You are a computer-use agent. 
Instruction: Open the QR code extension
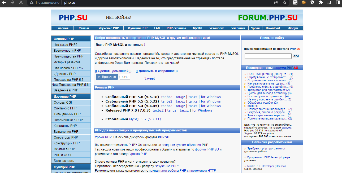tap(295, 2)
